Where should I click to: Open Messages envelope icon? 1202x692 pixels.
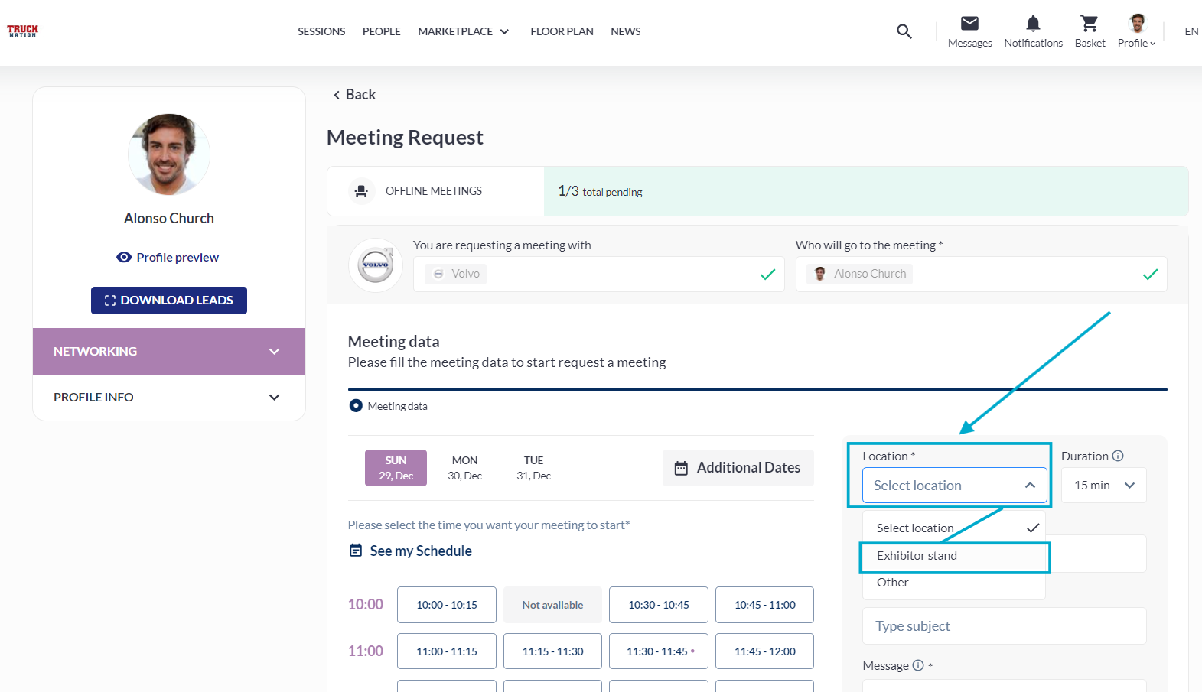[x=969, y=24]
